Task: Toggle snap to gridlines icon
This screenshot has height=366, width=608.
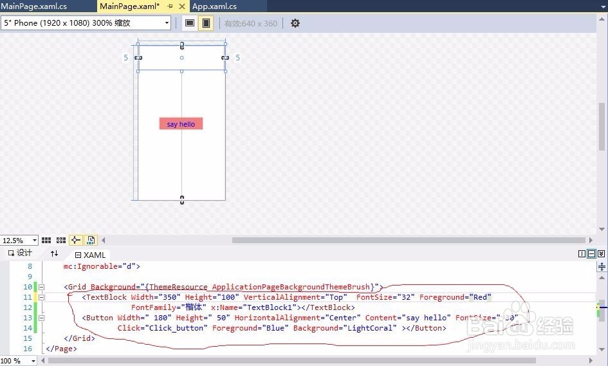Action: coord(61,241)
